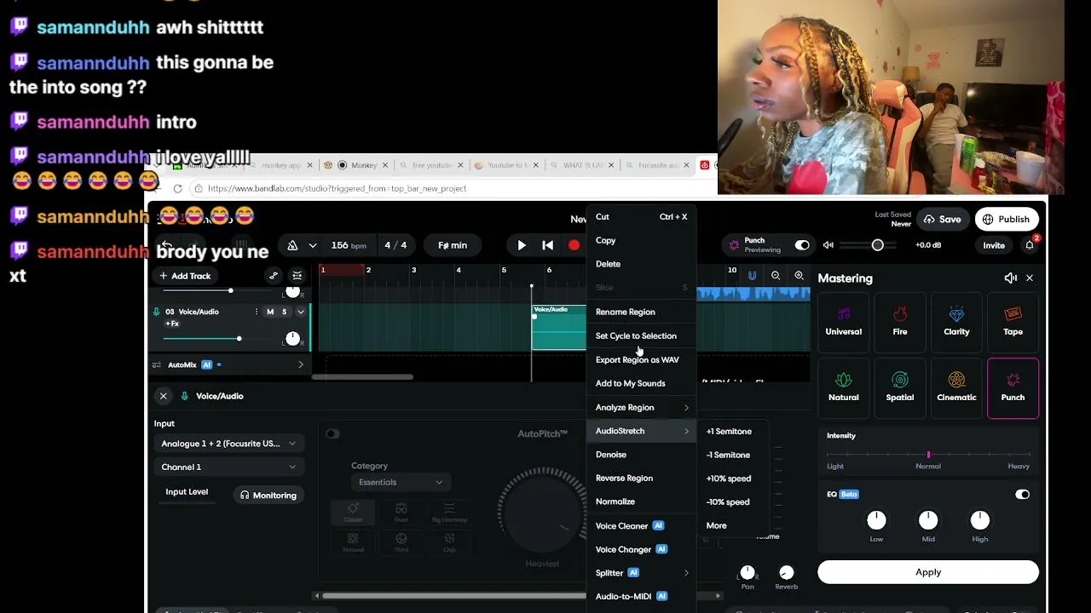Click the AutoMix mixer icon
The height and width of the screenshot is (613, 1091).
tap(156, 364)
